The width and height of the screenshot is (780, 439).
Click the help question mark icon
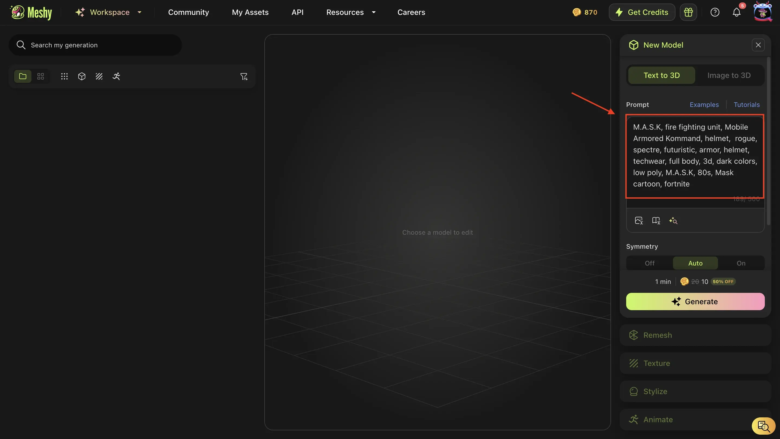pyautogui.click(x=715, y=12)
